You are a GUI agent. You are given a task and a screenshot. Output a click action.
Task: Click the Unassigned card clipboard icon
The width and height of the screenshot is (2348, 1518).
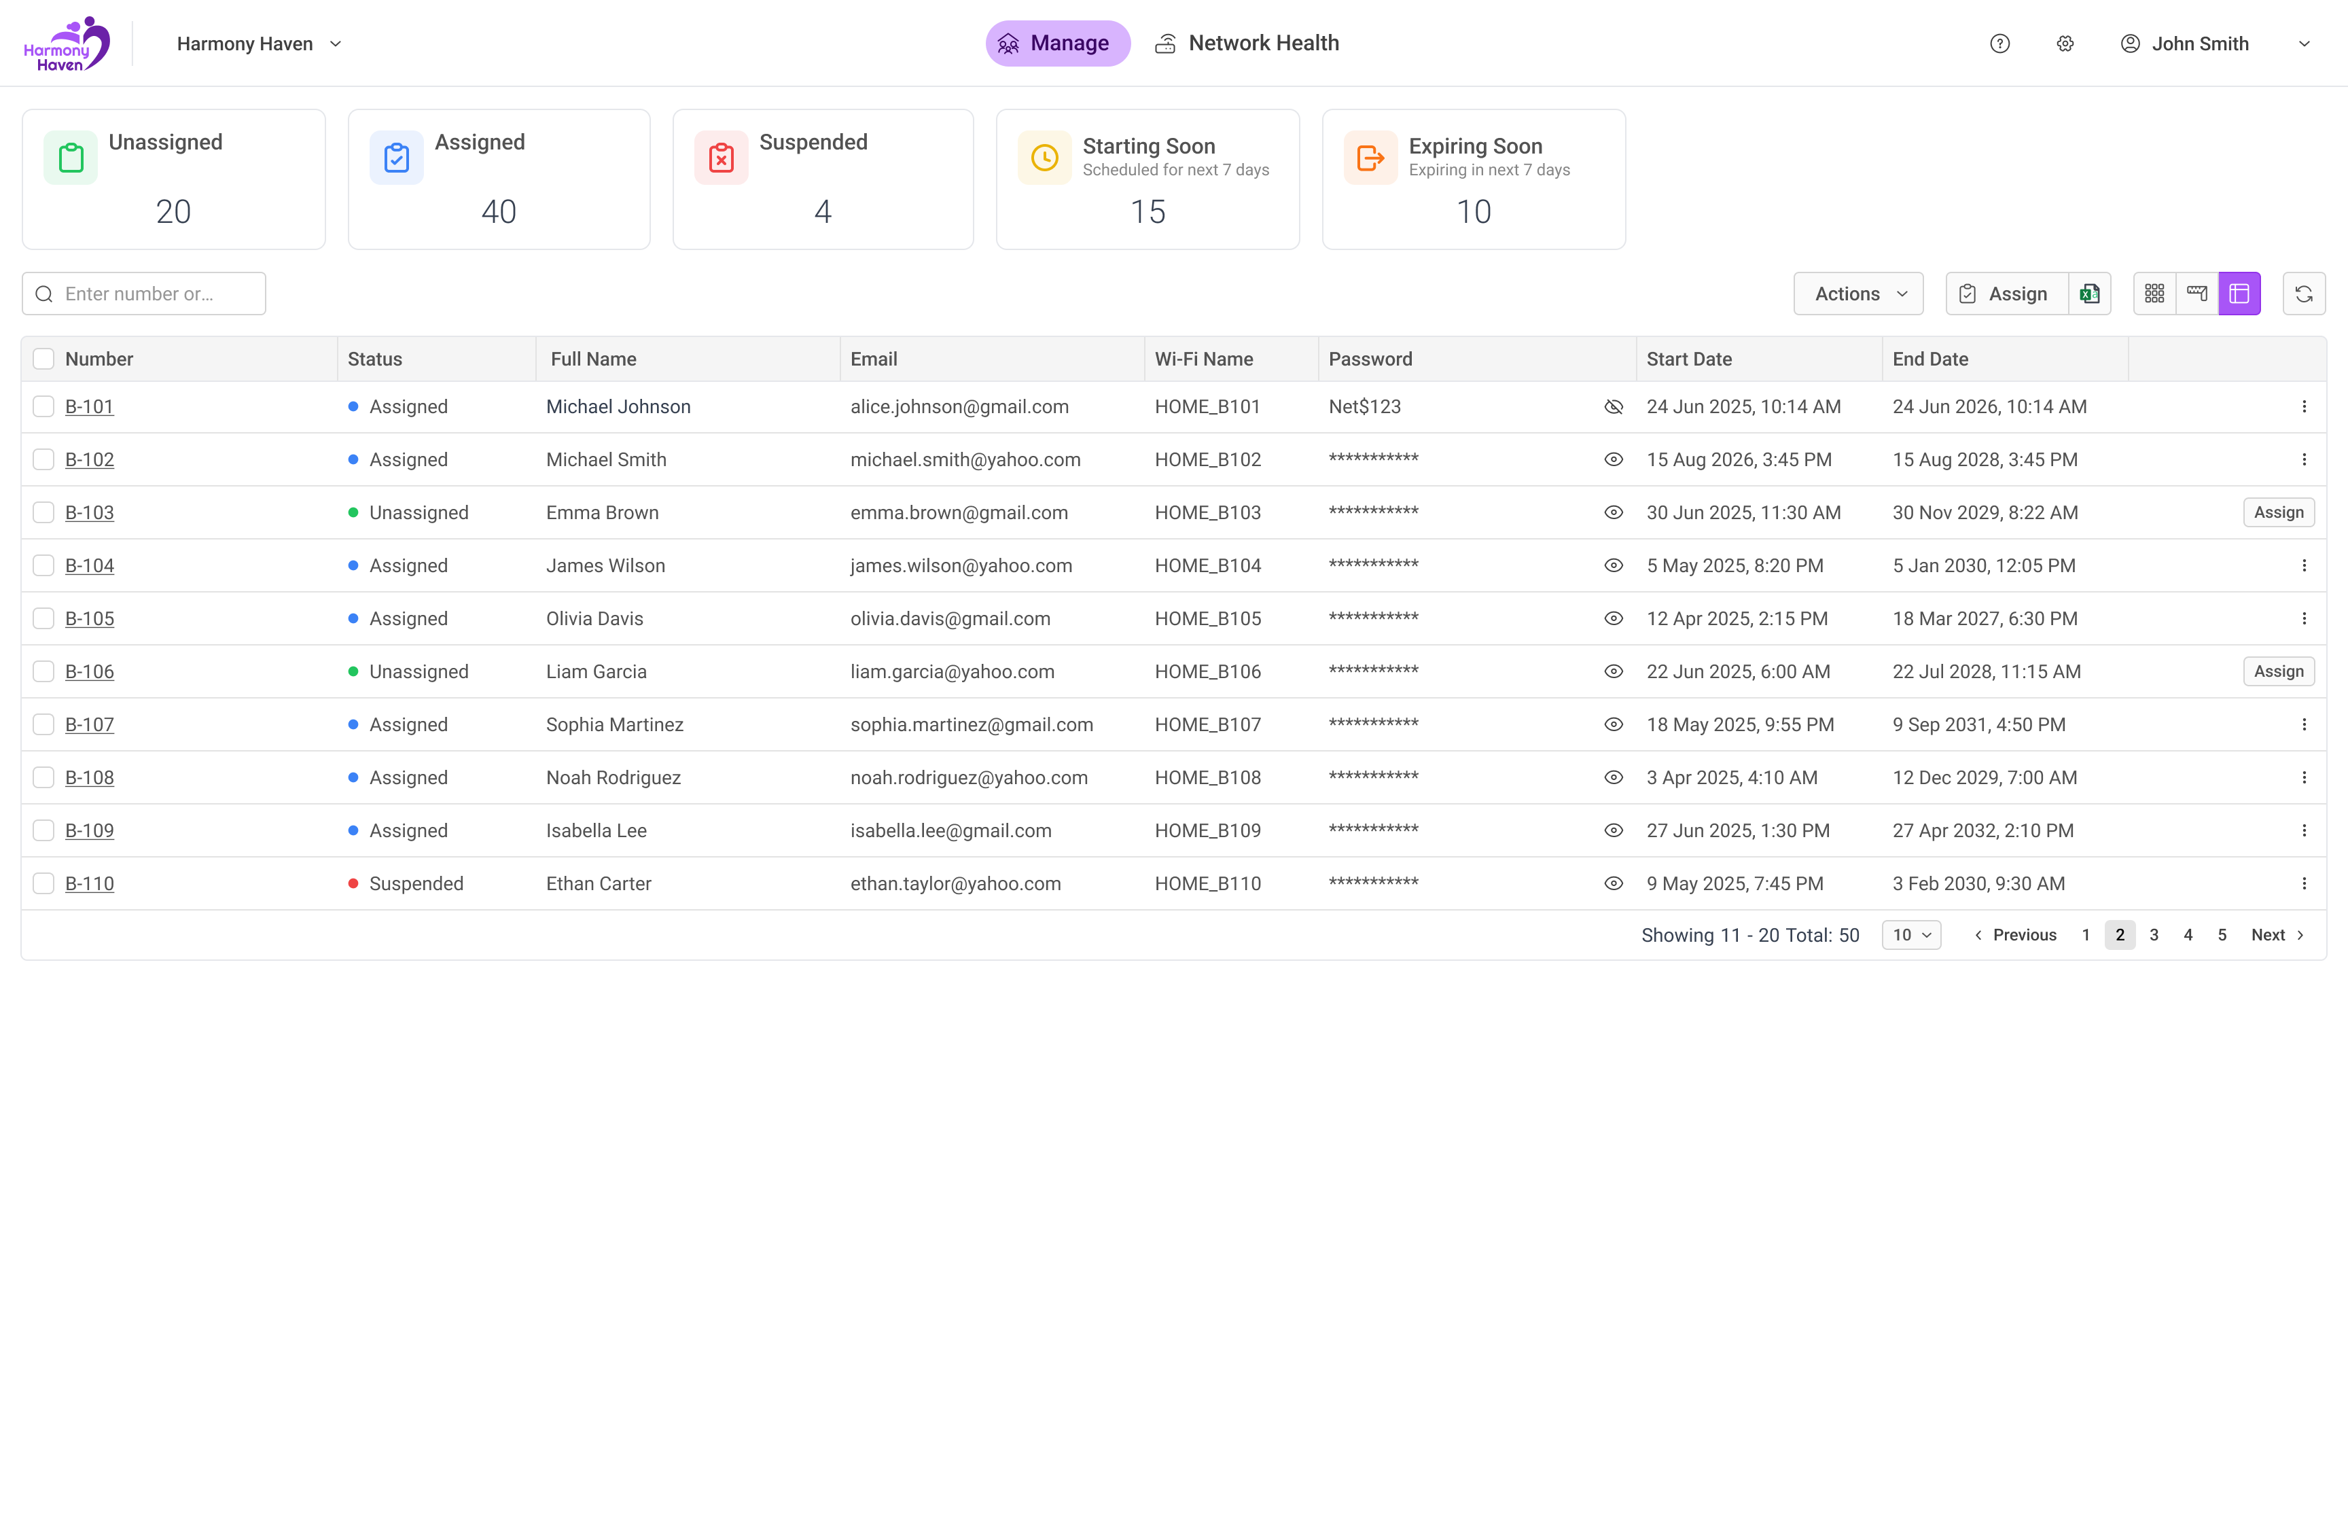point(71,158)
